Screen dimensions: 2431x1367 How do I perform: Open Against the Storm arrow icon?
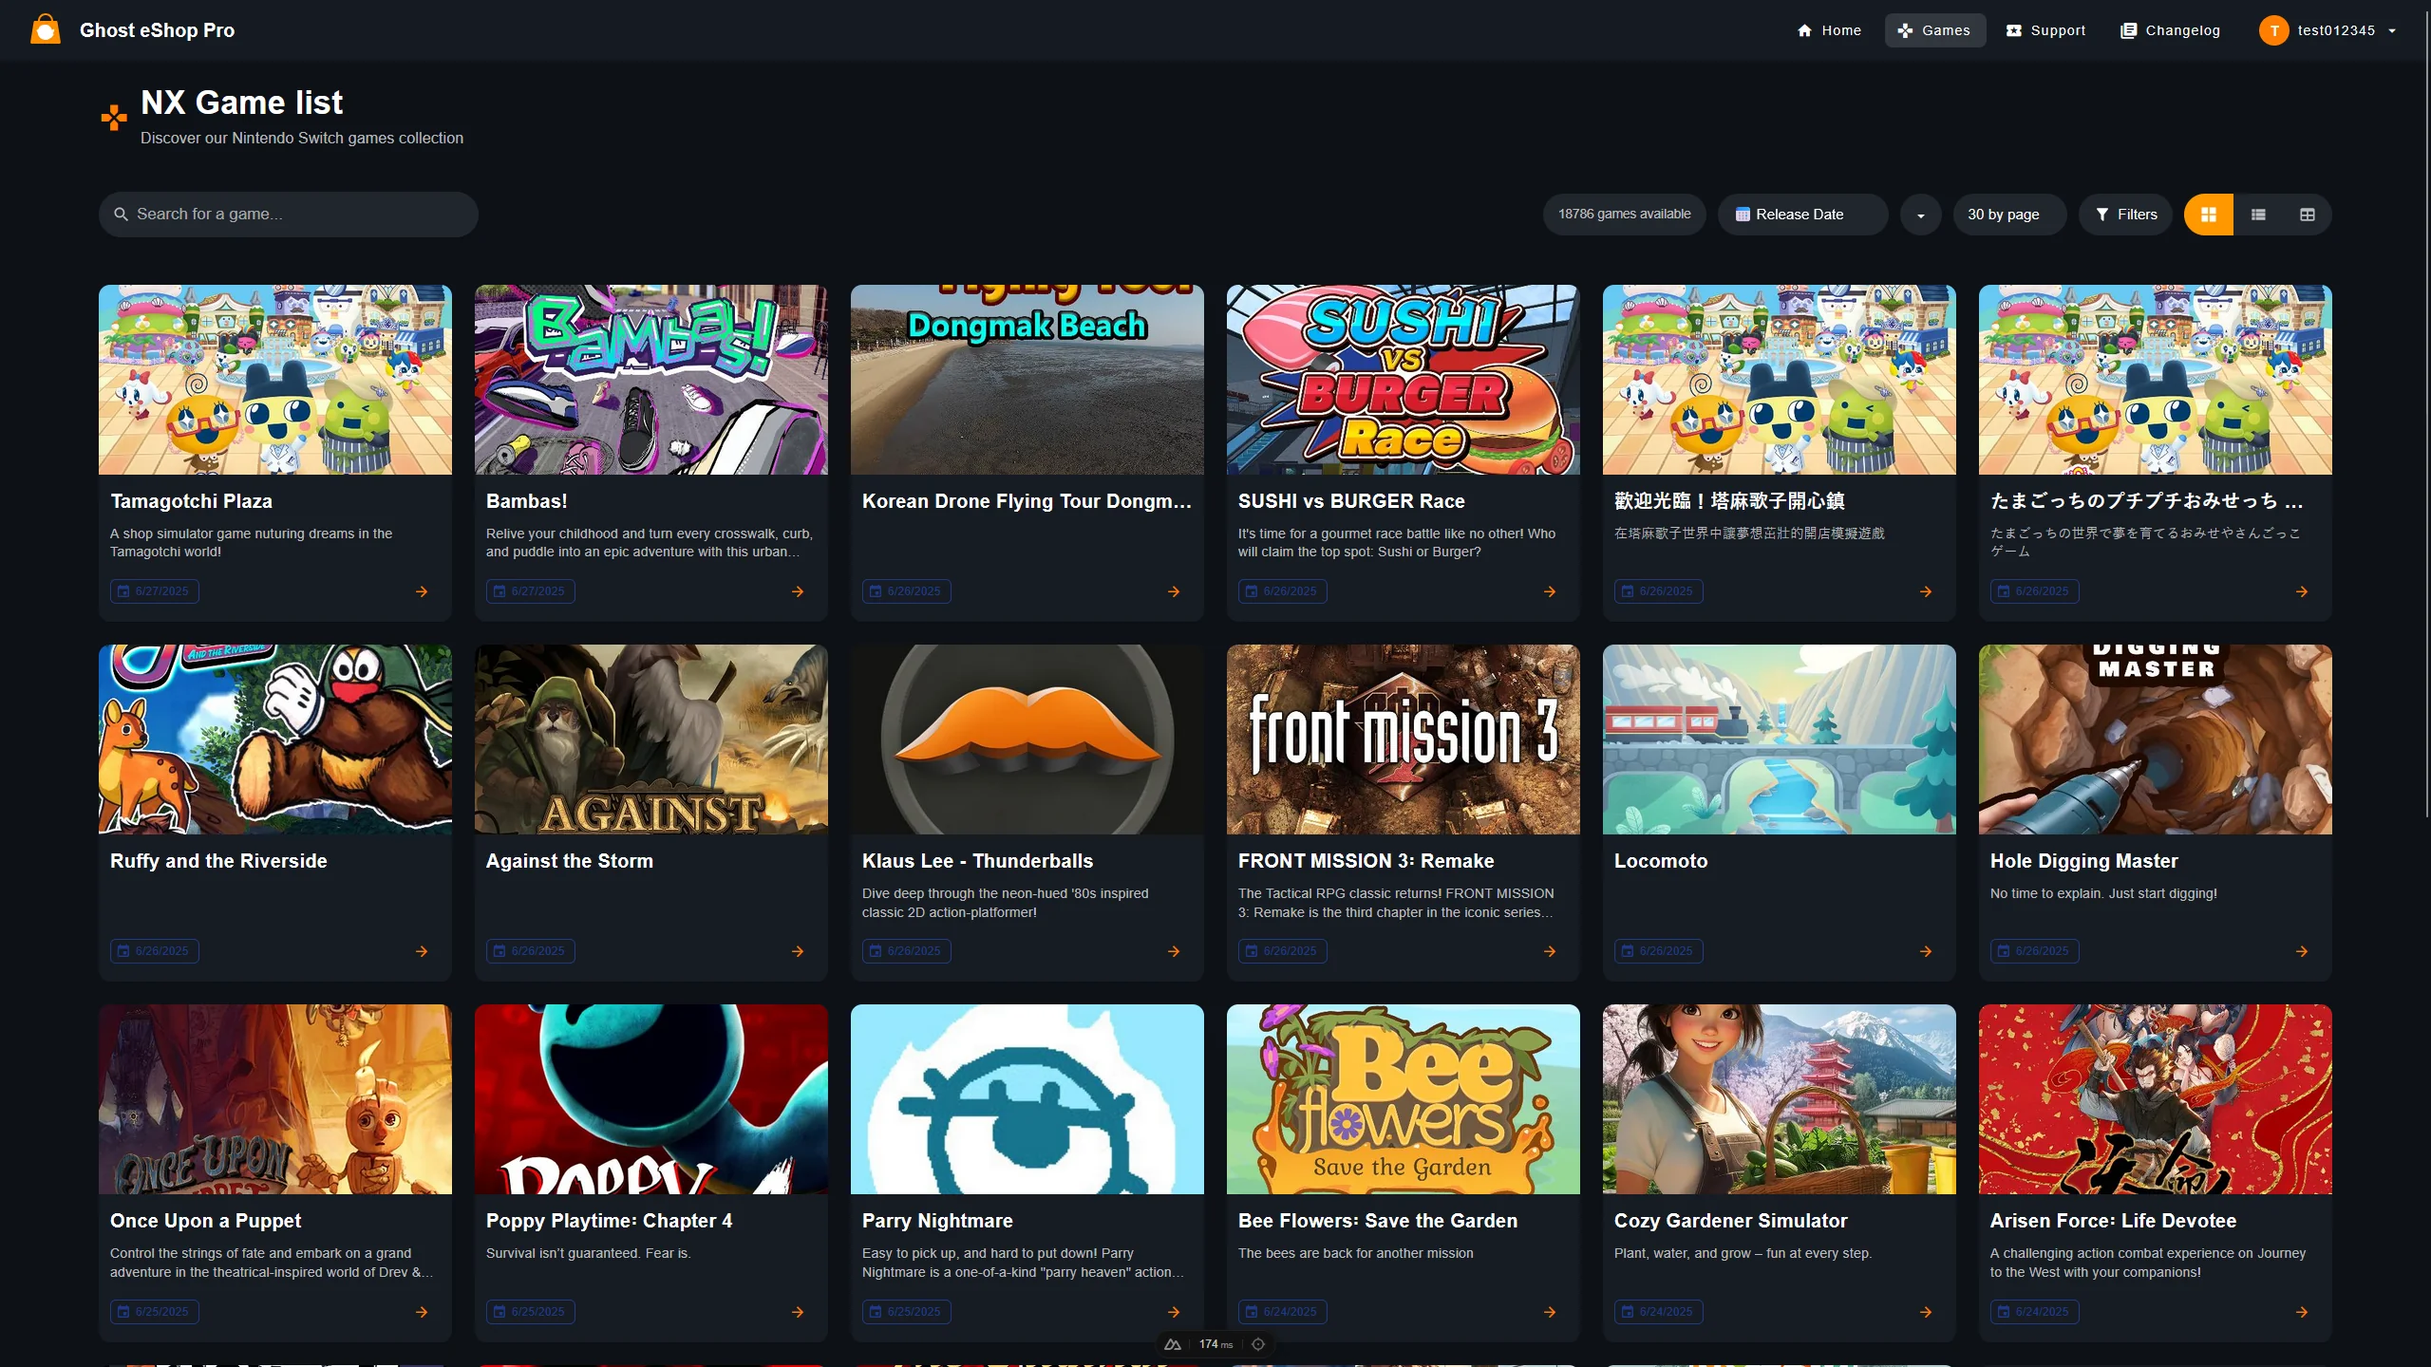798,951
